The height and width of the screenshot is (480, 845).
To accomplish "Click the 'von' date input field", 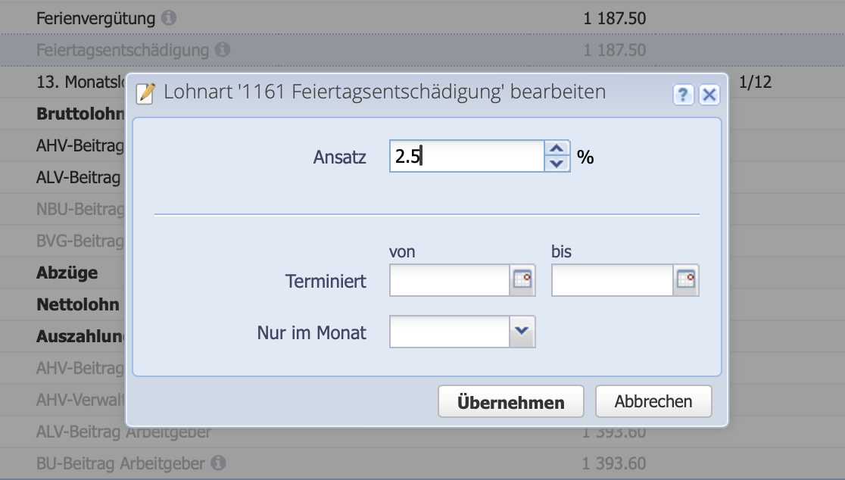I will point(450,281).
